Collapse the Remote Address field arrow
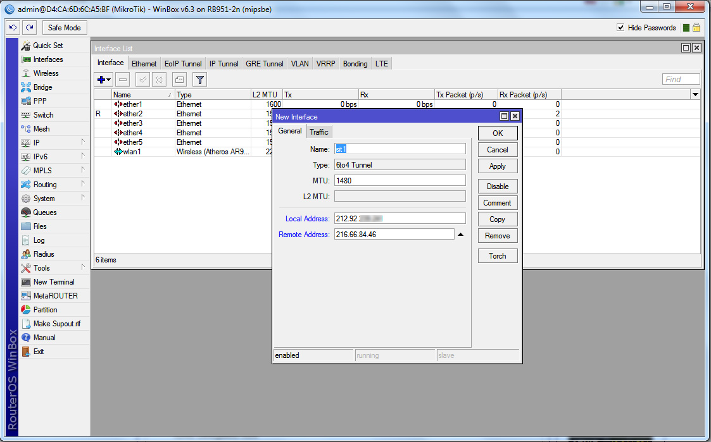The height and width of the screenshot is (442, 711). [x=460, y=235]
